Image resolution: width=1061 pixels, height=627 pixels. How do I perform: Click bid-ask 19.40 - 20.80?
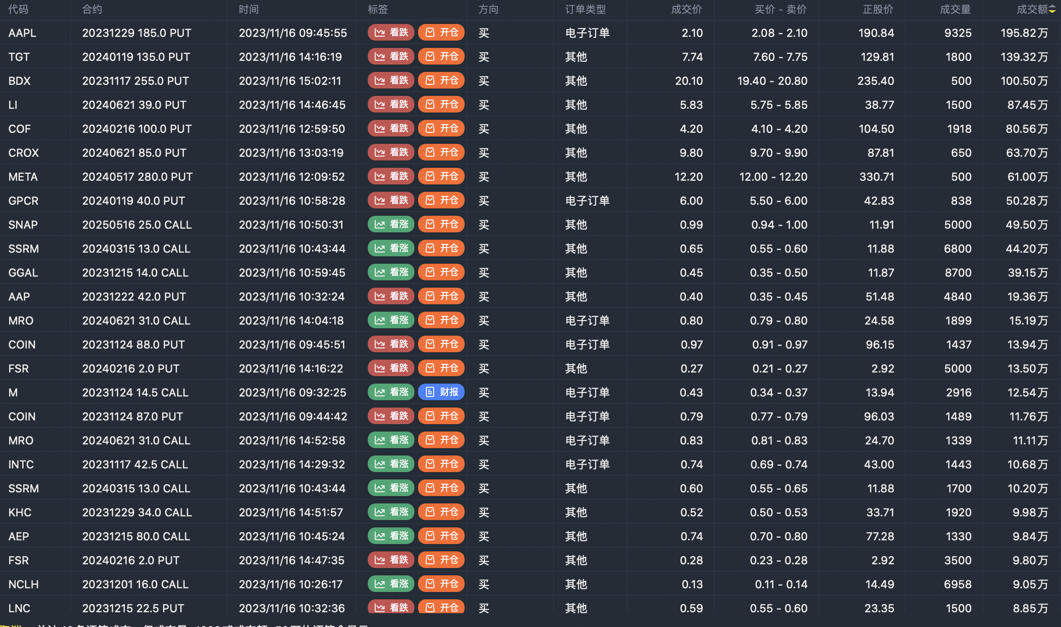click(772, 81)
